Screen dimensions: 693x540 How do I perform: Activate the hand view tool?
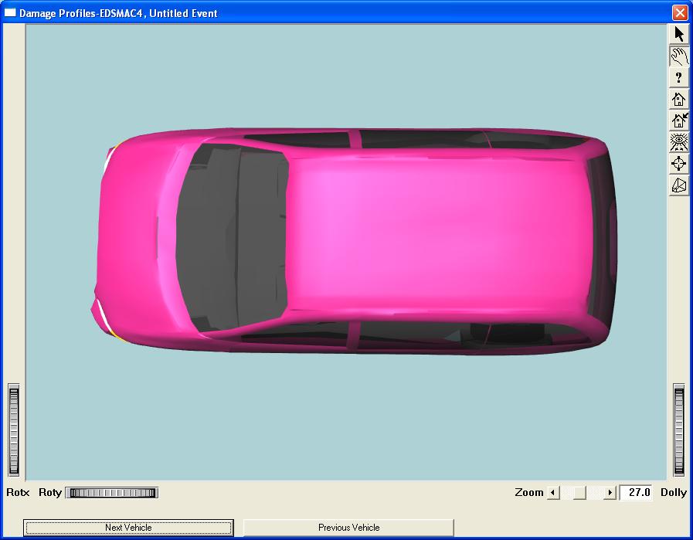[x=679, y=56]
